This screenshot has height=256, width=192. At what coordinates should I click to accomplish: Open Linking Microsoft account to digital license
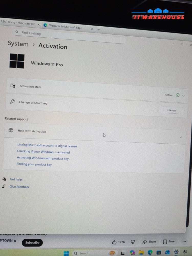point(47,145)
